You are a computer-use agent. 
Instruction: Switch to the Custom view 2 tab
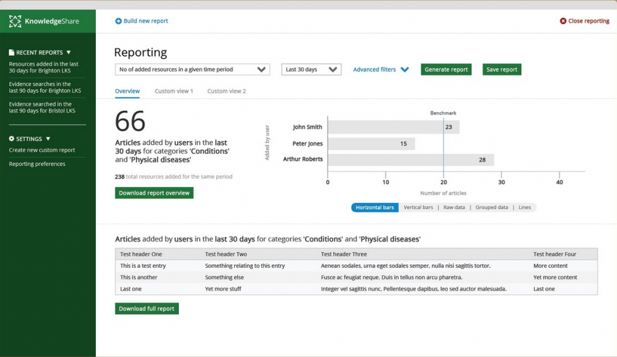pyautogui.click(x=227, y=91)
